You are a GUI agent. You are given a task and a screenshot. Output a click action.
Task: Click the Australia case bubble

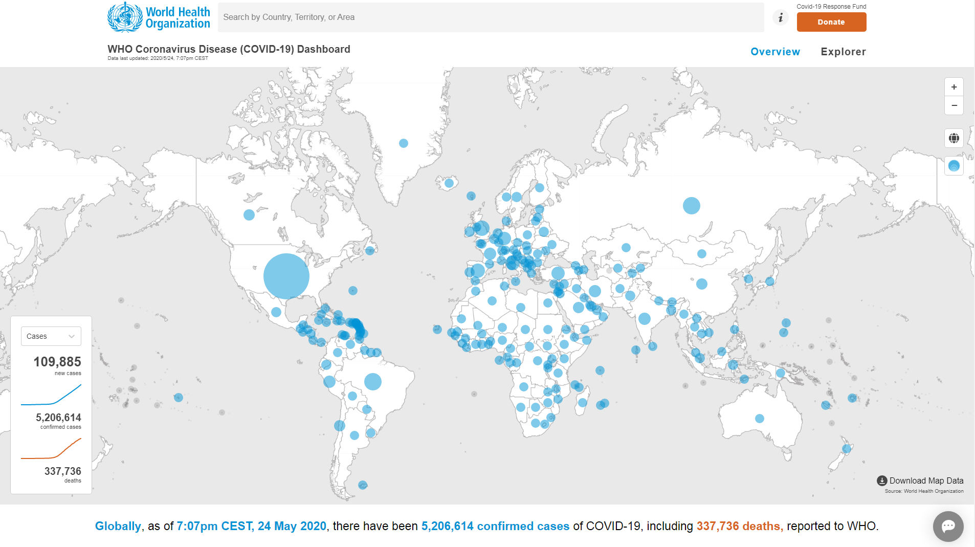coord(760,419)
